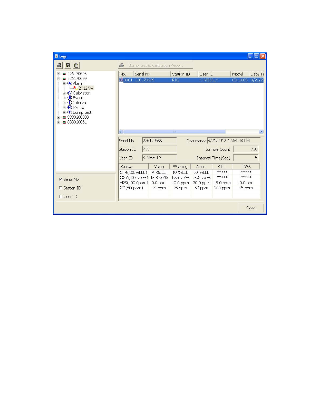This screenshot has height=414, width=320.
Task: Expand the Calibration tree node
Action: click(x=64, y=93)
